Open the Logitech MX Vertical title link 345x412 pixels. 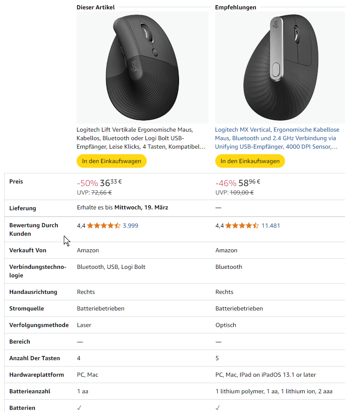click(x=277, y=138)
